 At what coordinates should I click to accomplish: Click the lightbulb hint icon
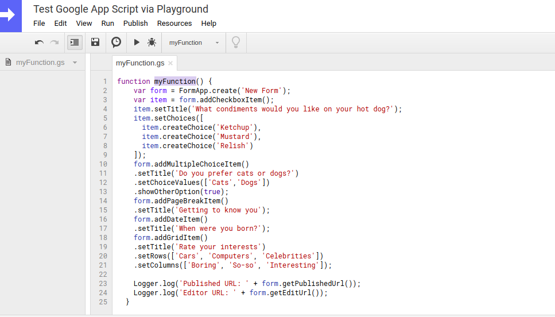pyautogui.click(x=236, y=42)
